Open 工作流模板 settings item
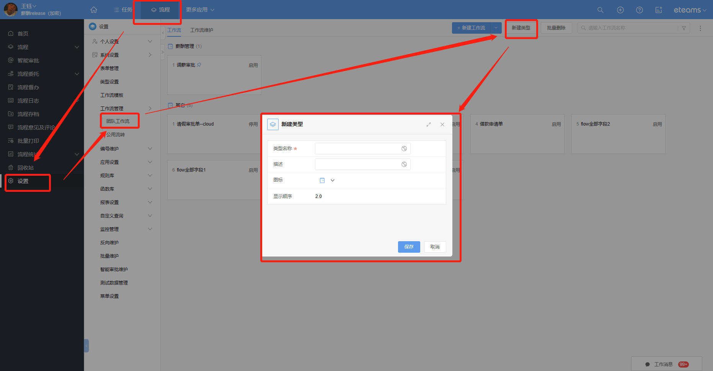The width and height of the screenshot is (713, 371). (x=112, y=95)
